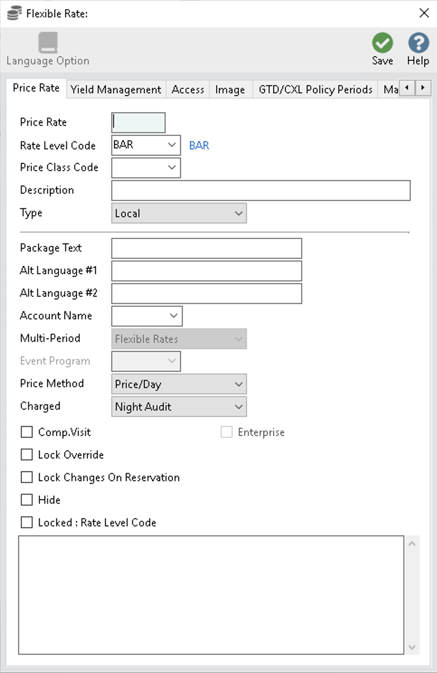Expand the Rate Level Code dropdown

pos(171,145)
